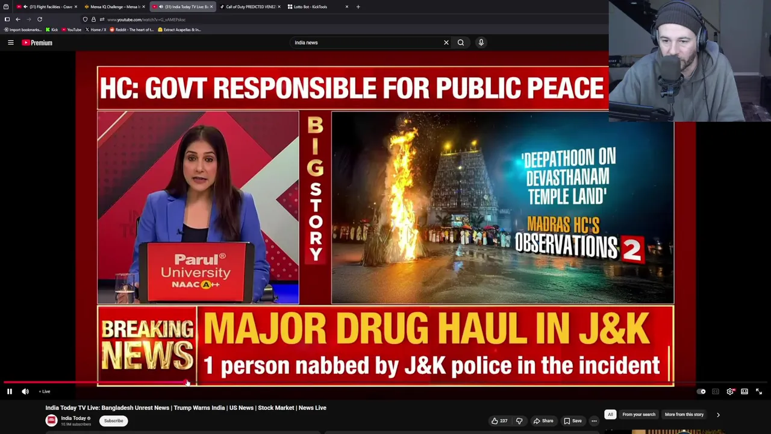771x434 pixels.
Task: Open the Home / X bookmark
Action: (x=96, y=30)
